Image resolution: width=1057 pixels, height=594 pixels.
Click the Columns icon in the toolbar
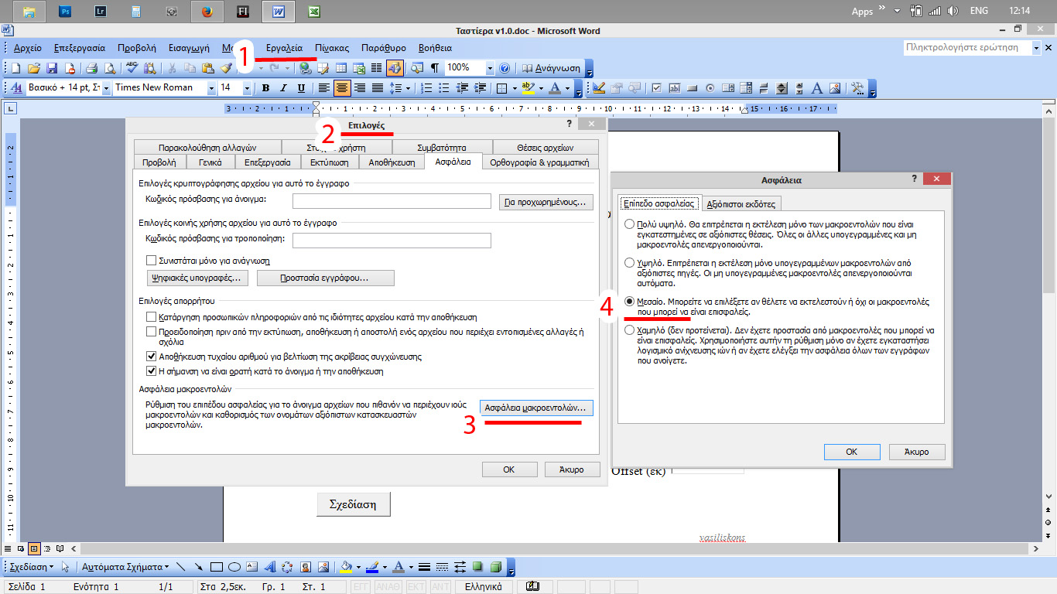point(377,68)
